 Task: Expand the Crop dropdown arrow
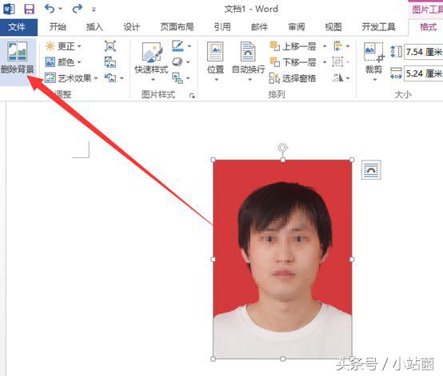pos(374,80)
